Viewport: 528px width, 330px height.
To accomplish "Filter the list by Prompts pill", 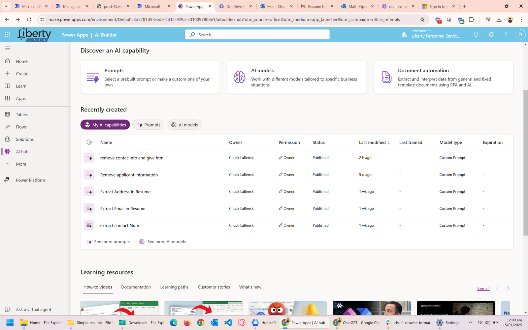I will [148, 125].
